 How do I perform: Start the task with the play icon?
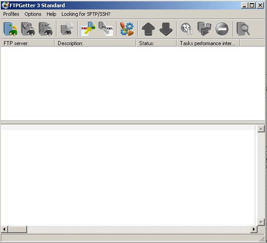pos(204,29)
